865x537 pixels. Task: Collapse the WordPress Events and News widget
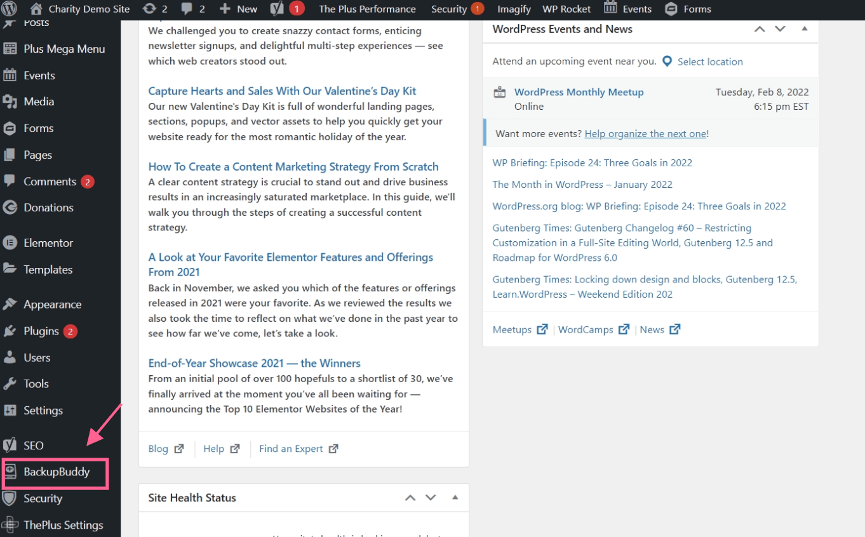804,29
